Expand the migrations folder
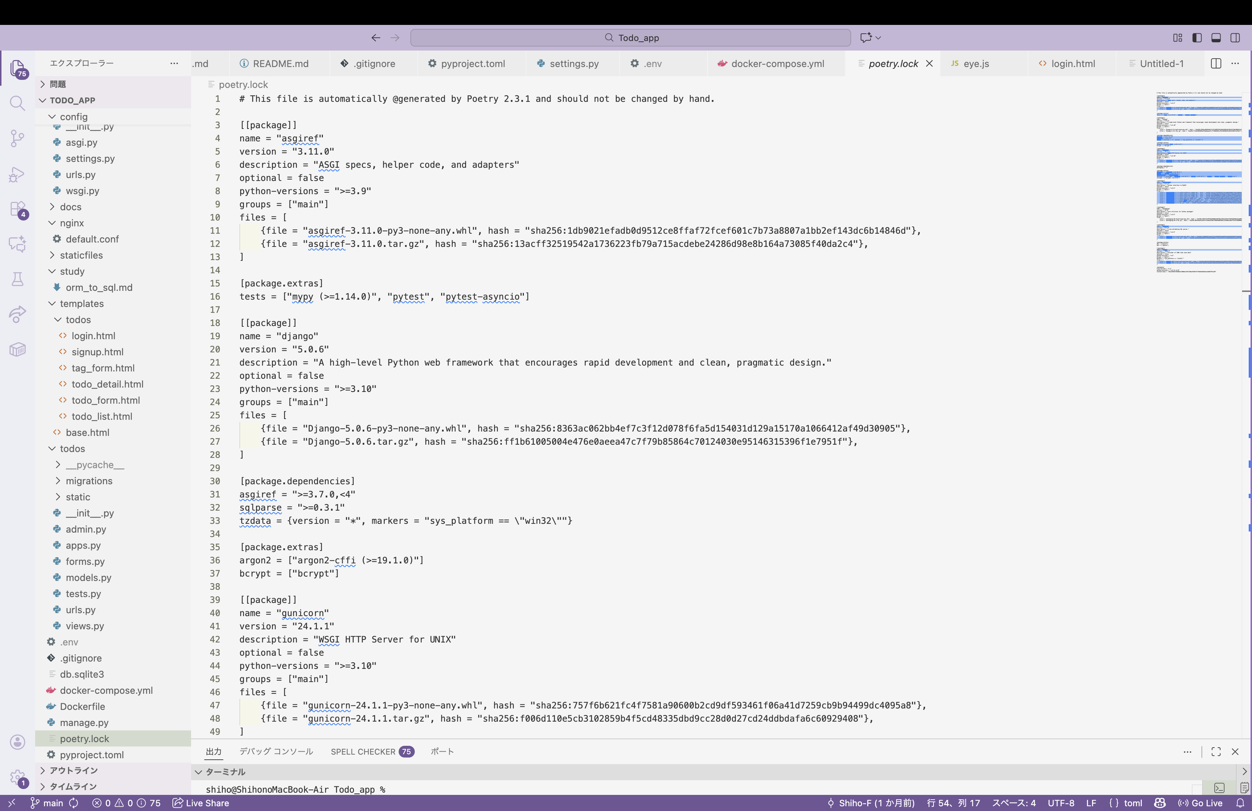This screenshot has height=811, width=1252. [89, 481]
